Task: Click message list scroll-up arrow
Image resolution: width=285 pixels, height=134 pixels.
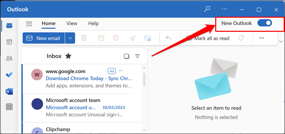Action: (144, 68)
